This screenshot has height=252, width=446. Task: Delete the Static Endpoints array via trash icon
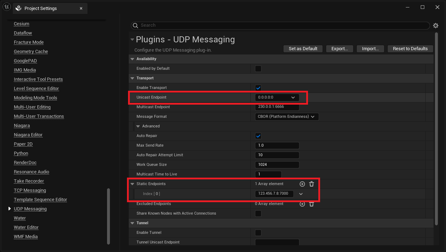(x=312, y=184)
